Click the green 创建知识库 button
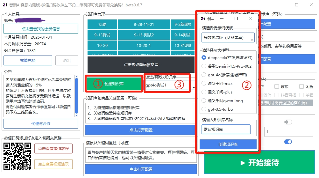319x178 pixels. coord(114,84)
